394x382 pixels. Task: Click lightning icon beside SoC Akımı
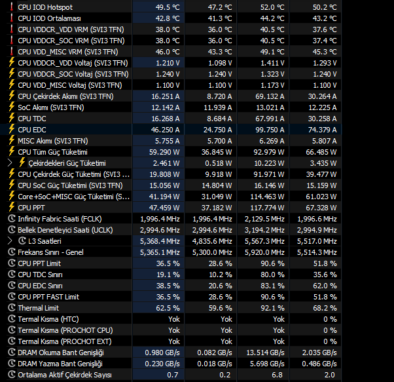point(12,107)
